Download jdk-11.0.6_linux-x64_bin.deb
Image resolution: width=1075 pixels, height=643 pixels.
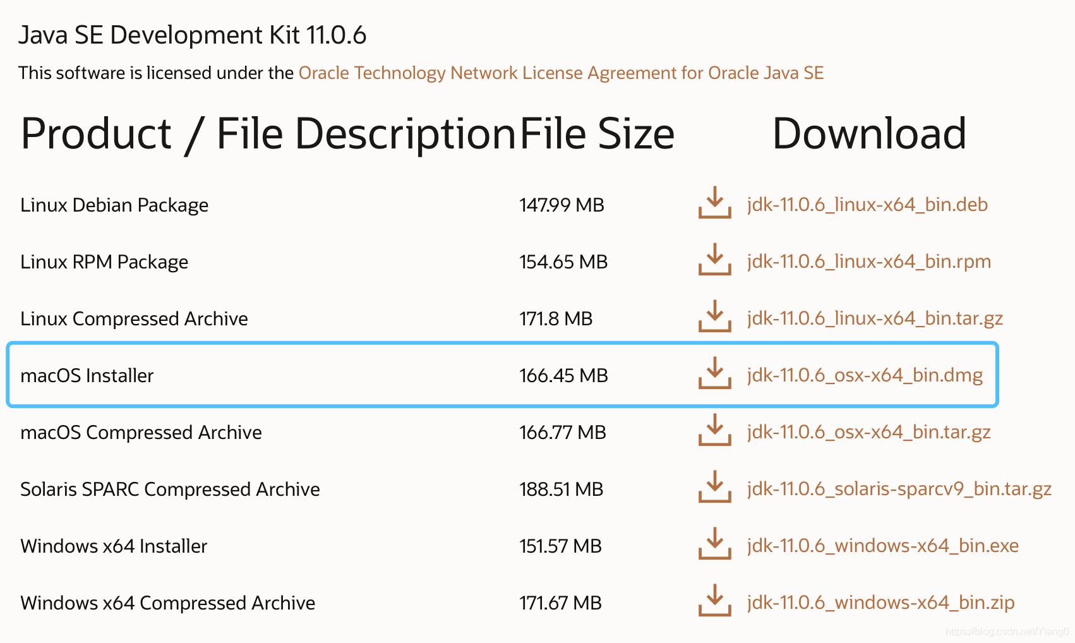click(867, 205)
